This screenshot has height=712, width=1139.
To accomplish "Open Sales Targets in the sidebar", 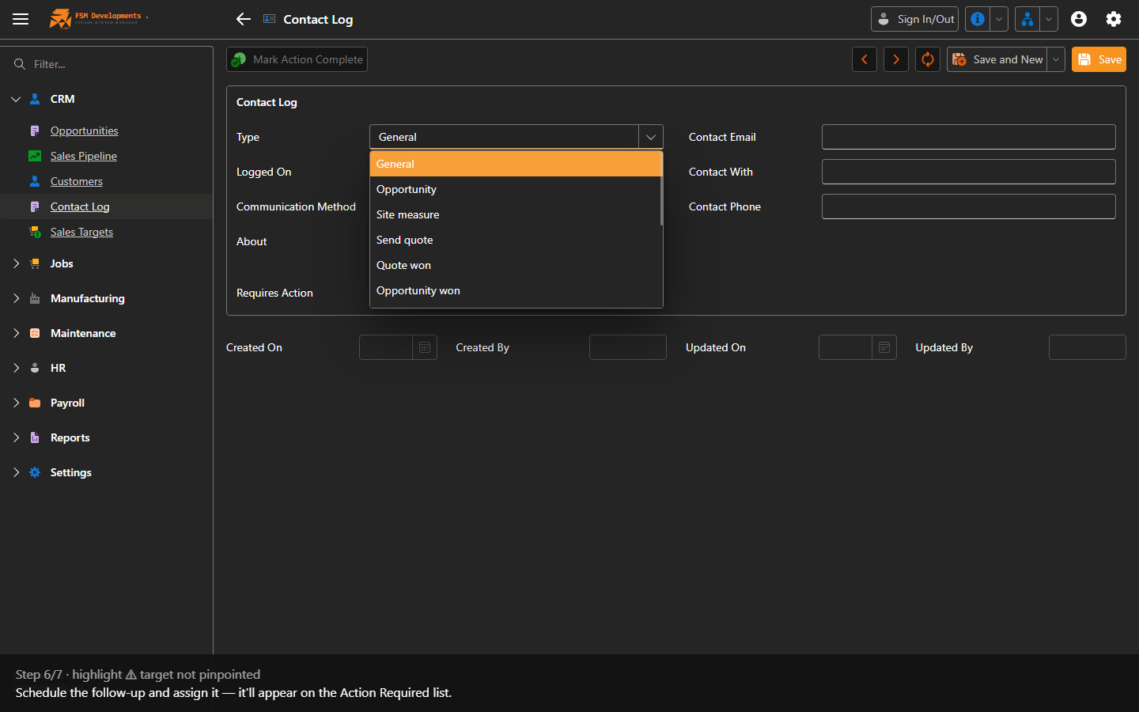I will pos(81,232).
